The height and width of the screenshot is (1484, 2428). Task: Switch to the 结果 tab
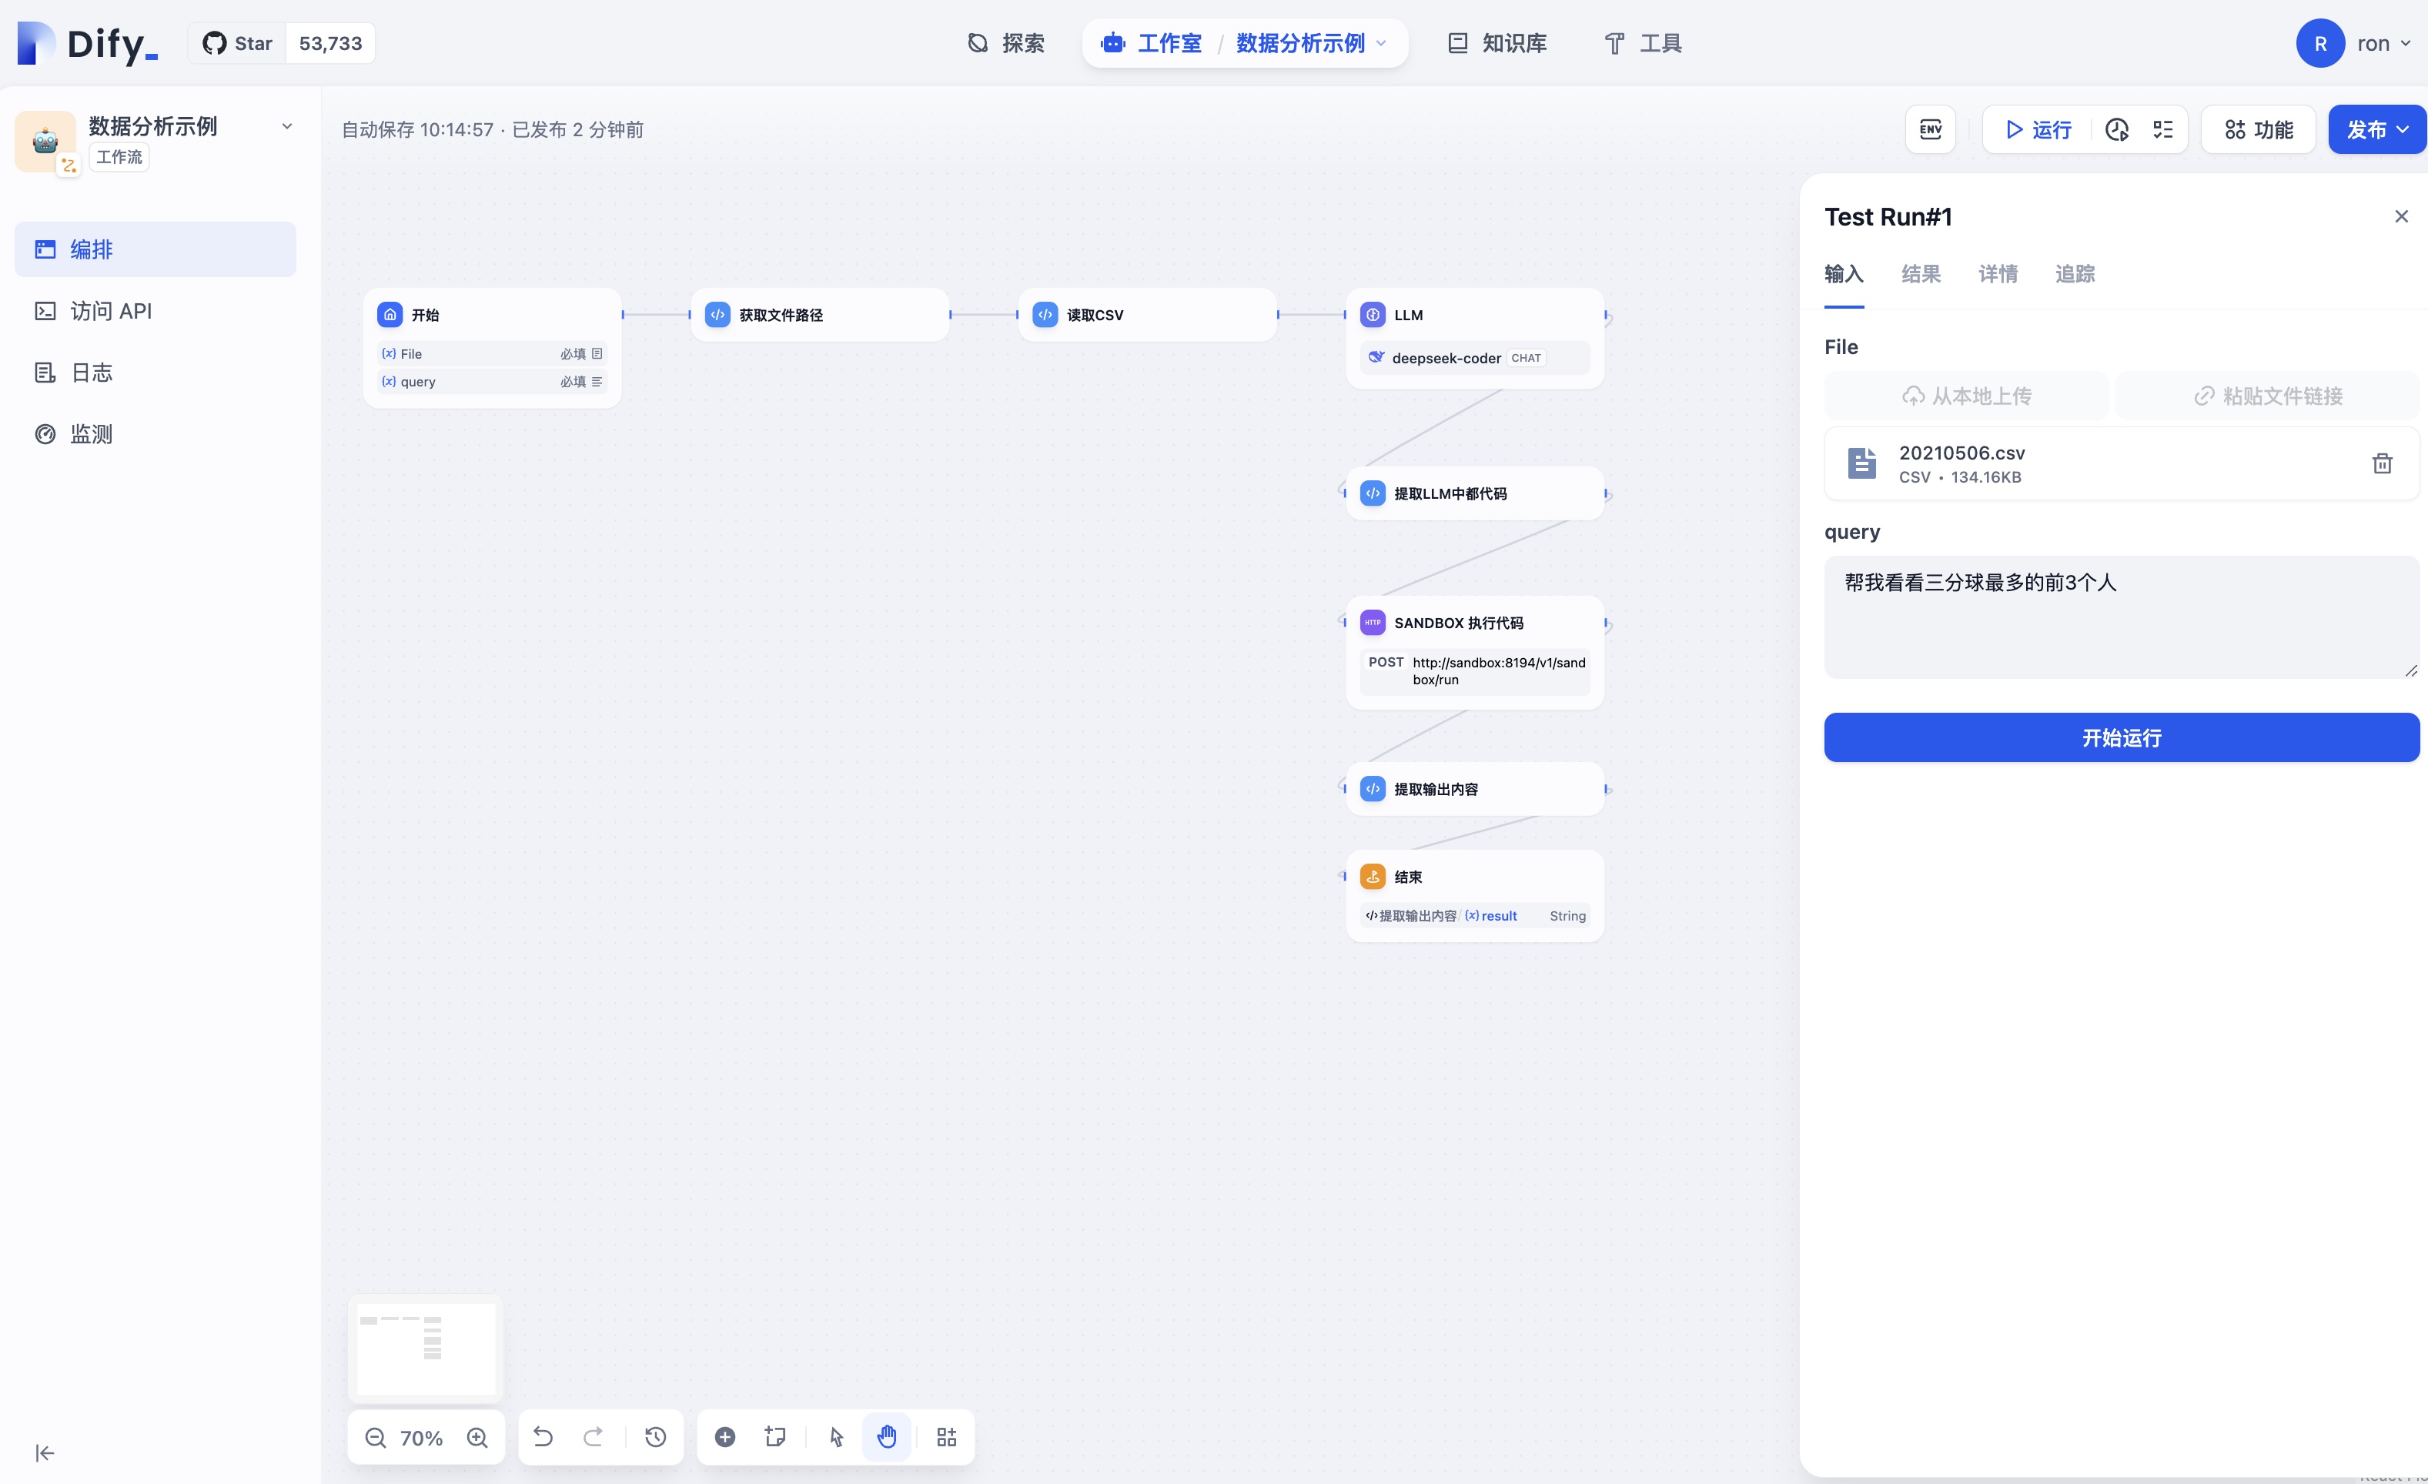point(1921,274)
